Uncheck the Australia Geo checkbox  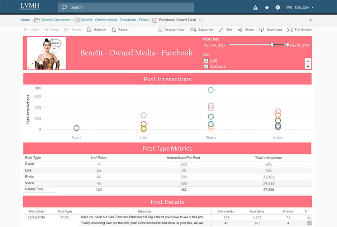point(206,67)
